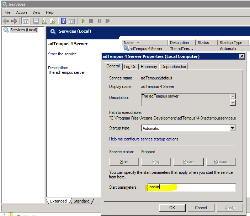Click the disabled Resume button
The height and width of the screenshot is (216, 250).
[x=221, y=162]
